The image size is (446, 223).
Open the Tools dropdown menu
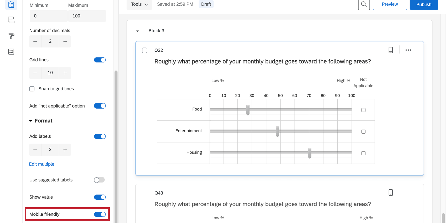tap(139, 4)
